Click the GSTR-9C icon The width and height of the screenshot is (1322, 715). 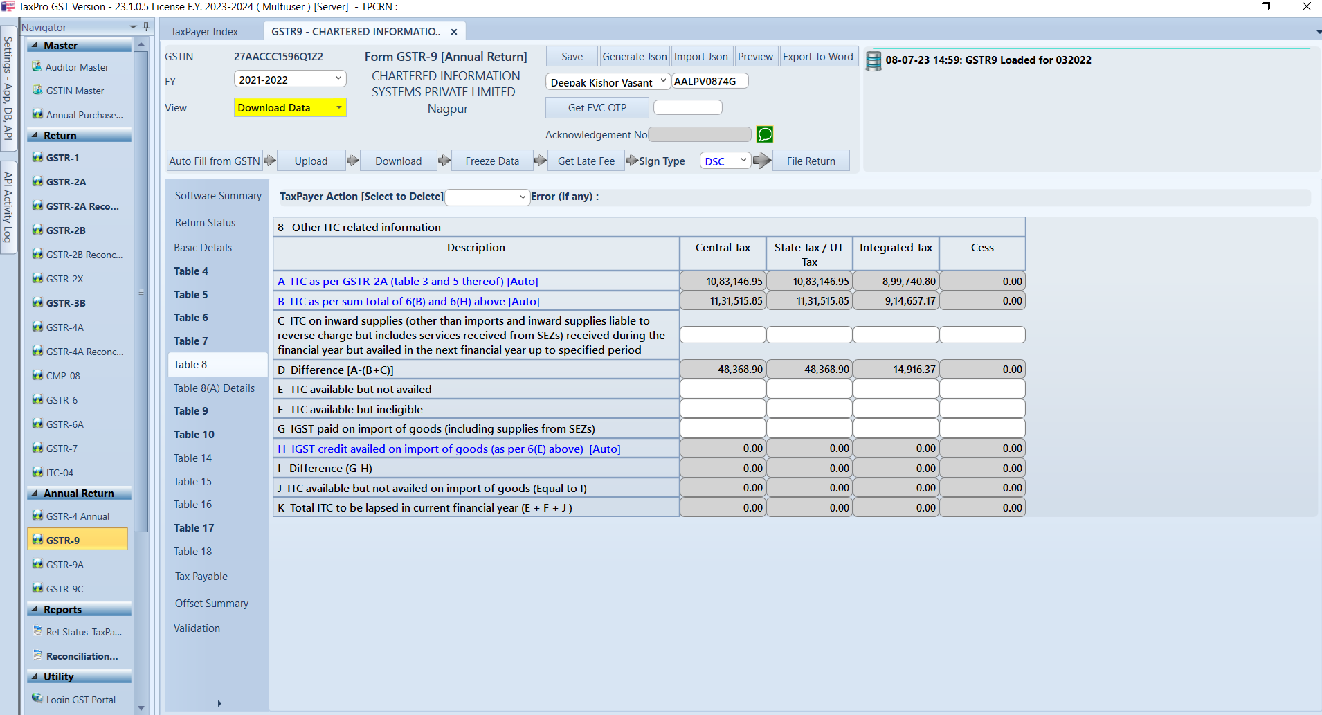pos(37,588)
